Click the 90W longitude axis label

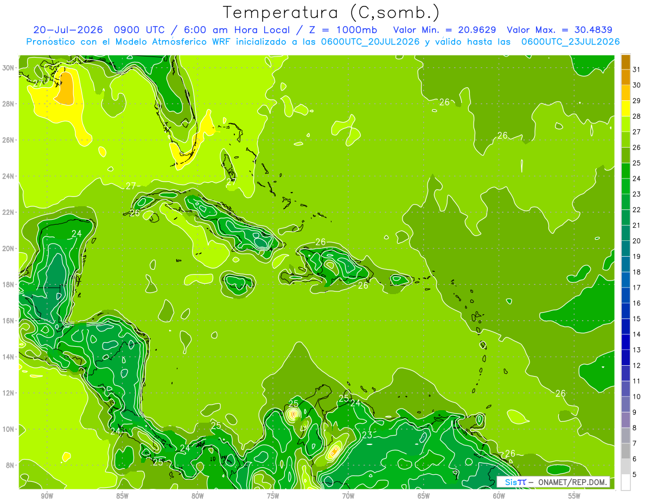coord(47,496)
